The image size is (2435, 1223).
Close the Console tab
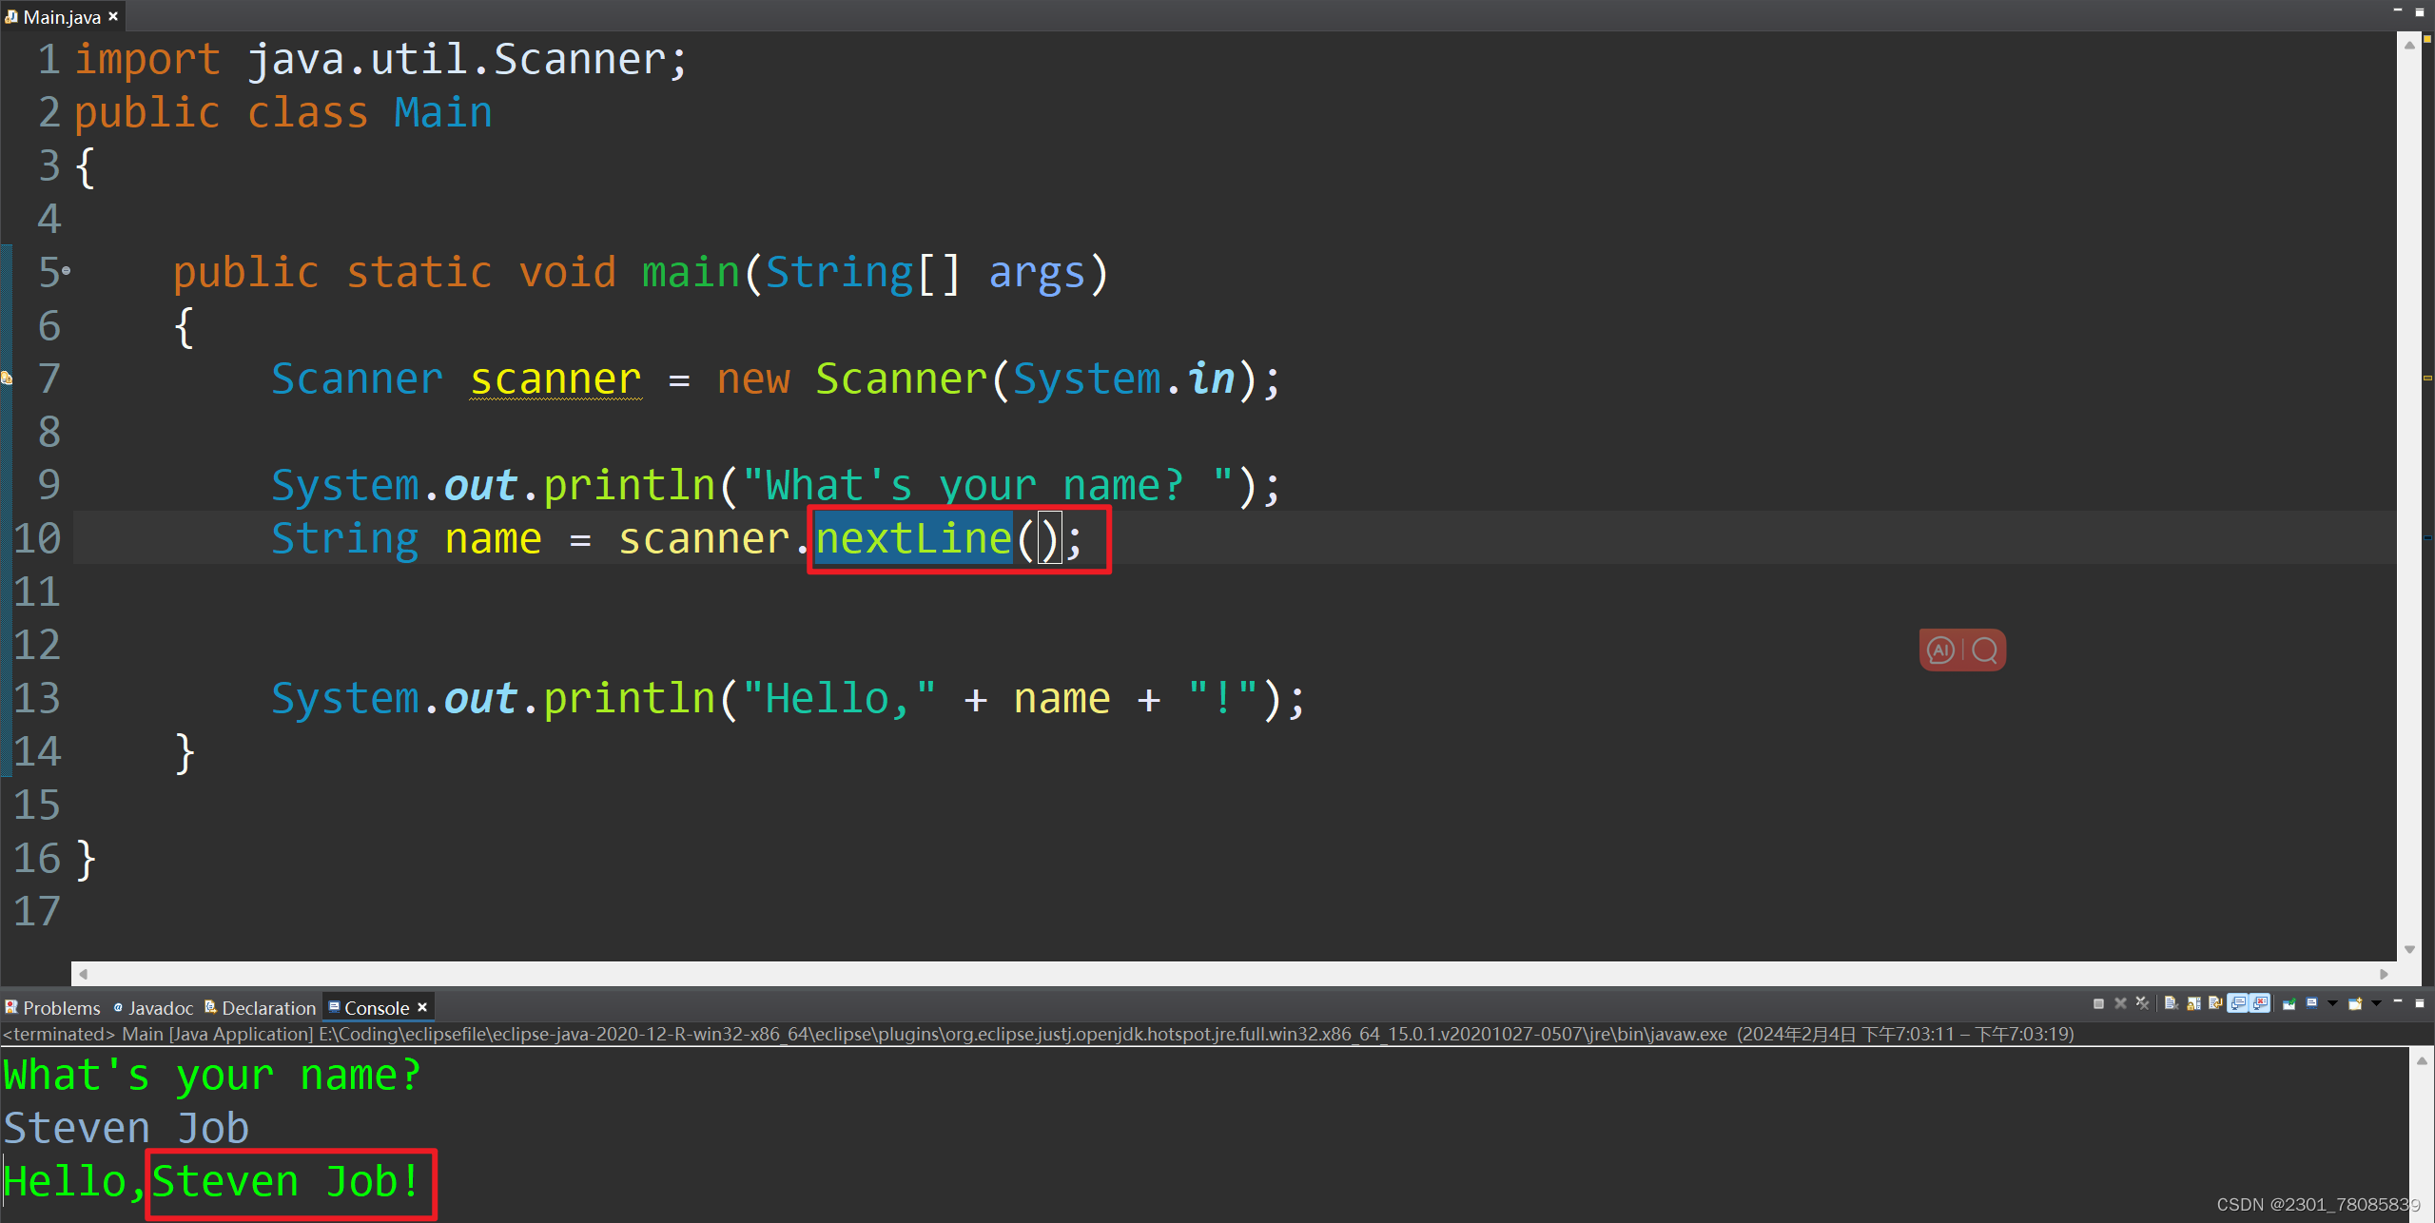422,1007
